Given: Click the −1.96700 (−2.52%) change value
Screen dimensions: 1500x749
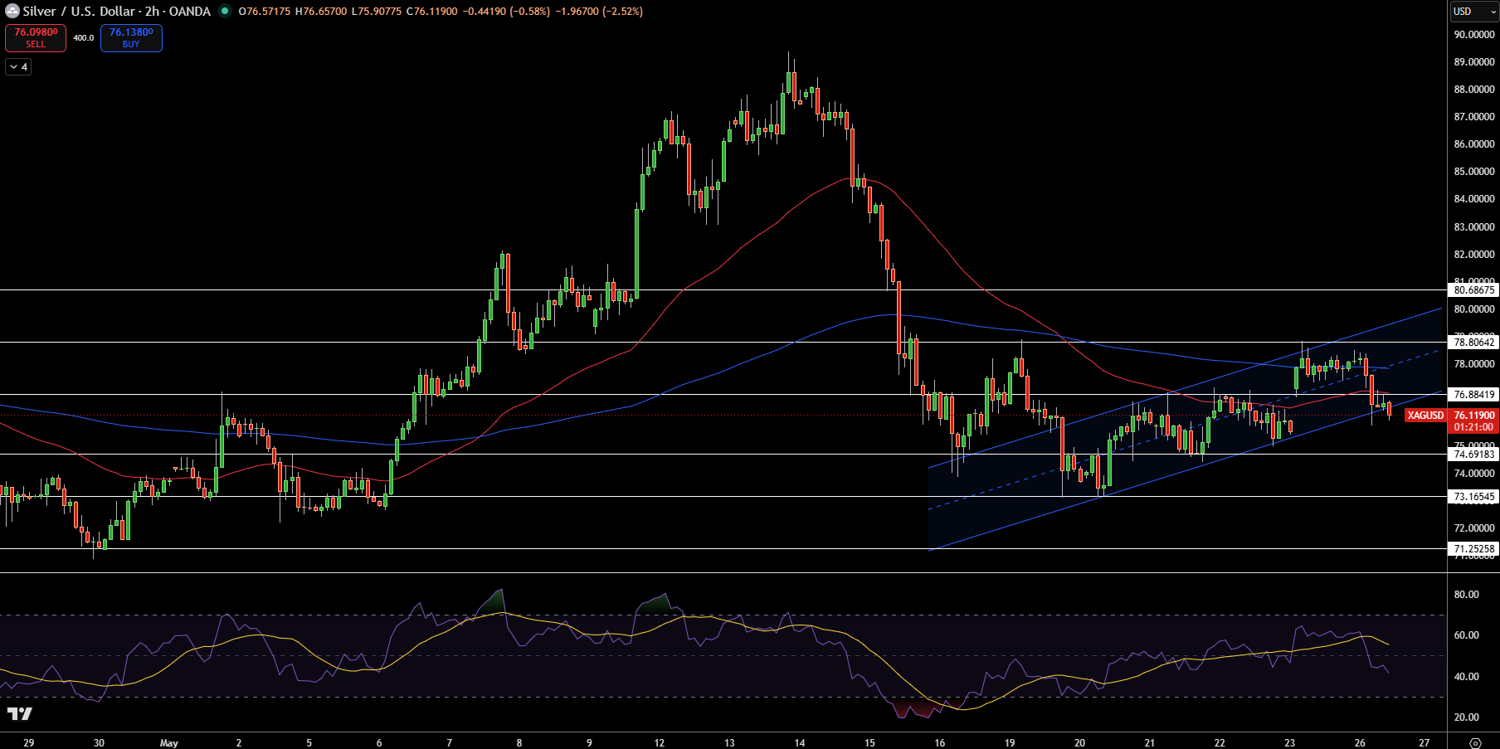Looking at the screenshot, I should (599, 12).
